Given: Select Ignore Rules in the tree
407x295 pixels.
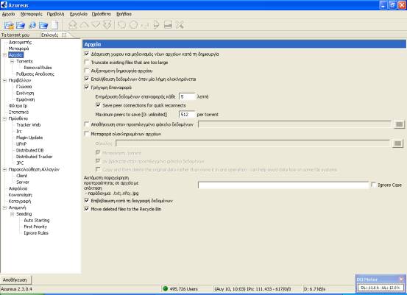Looking at the screenshot, I should 36,233.
